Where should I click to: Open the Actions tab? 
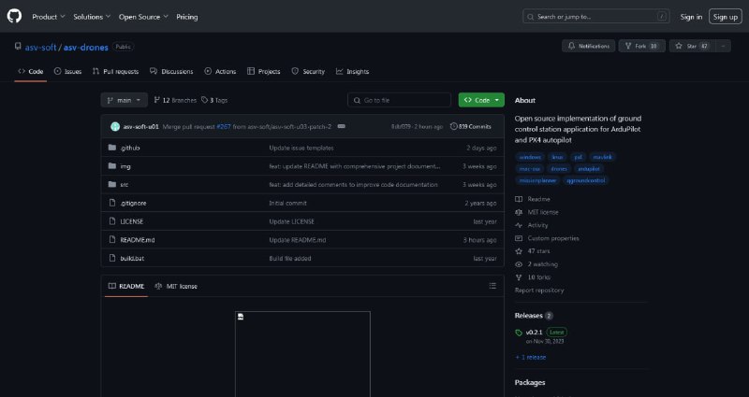(x=220, y=72)
